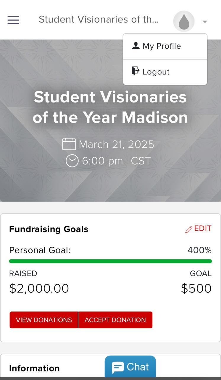Open the hamburger navigation menu
221x380 pixels.
point(13,20)
